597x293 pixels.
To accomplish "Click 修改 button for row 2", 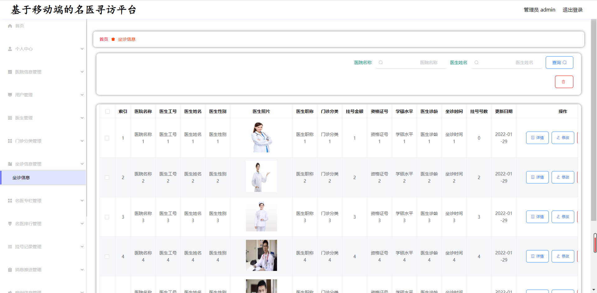I will coord(563,177).
